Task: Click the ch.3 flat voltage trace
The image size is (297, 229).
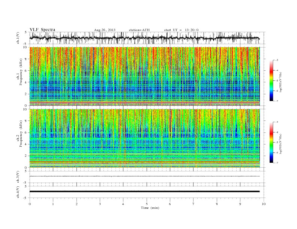Action: [x=144, y=176]
